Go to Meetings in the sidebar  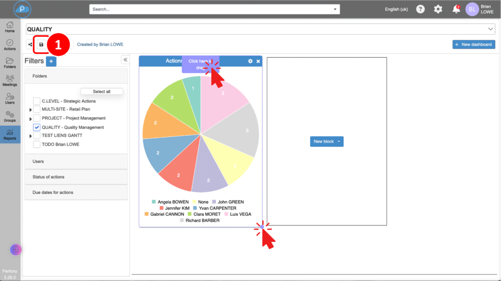tap(10, 80)
